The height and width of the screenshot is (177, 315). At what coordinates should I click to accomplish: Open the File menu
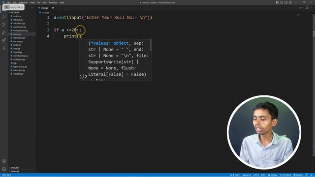coord(9,2)
